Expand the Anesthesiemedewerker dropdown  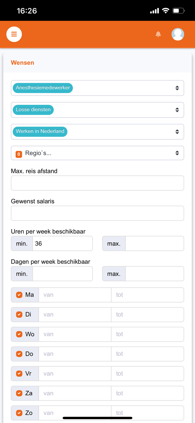pyautogui.click(x=177, y=88)
